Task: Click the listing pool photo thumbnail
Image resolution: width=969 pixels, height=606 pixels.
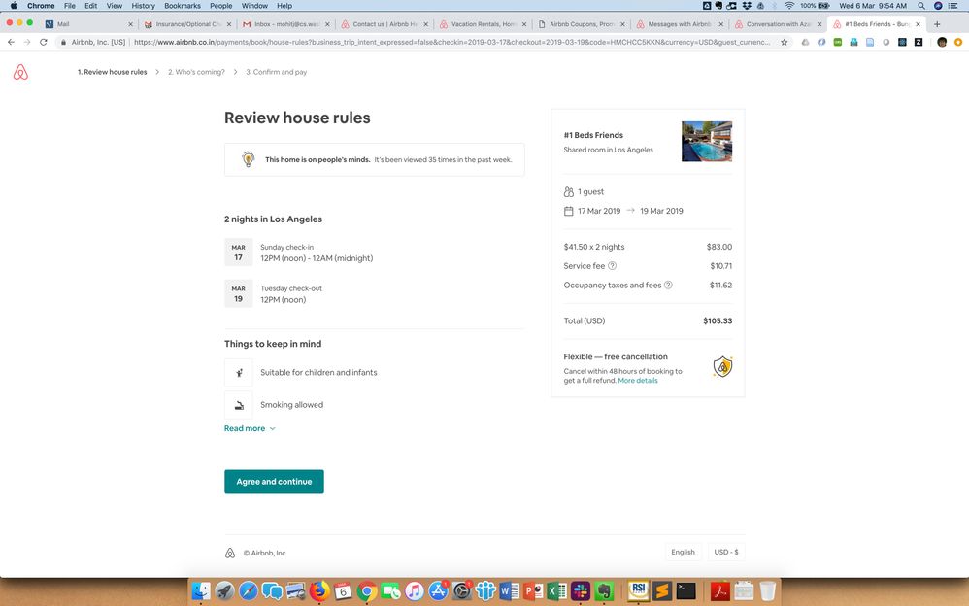Action: coord(706,142)
